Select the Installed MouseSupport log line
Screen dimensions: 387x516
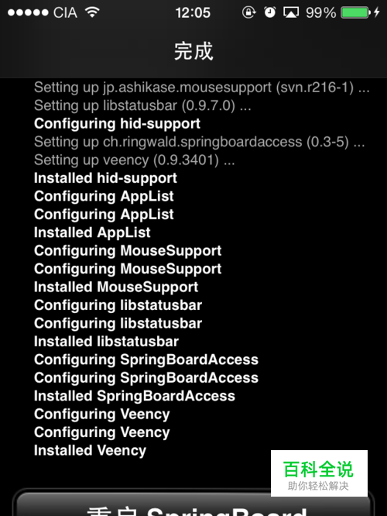(116, 287)
